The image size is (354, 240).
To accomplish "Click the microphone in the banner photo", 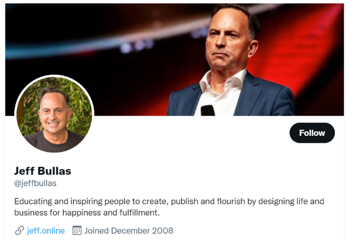I will pos(208,110).
